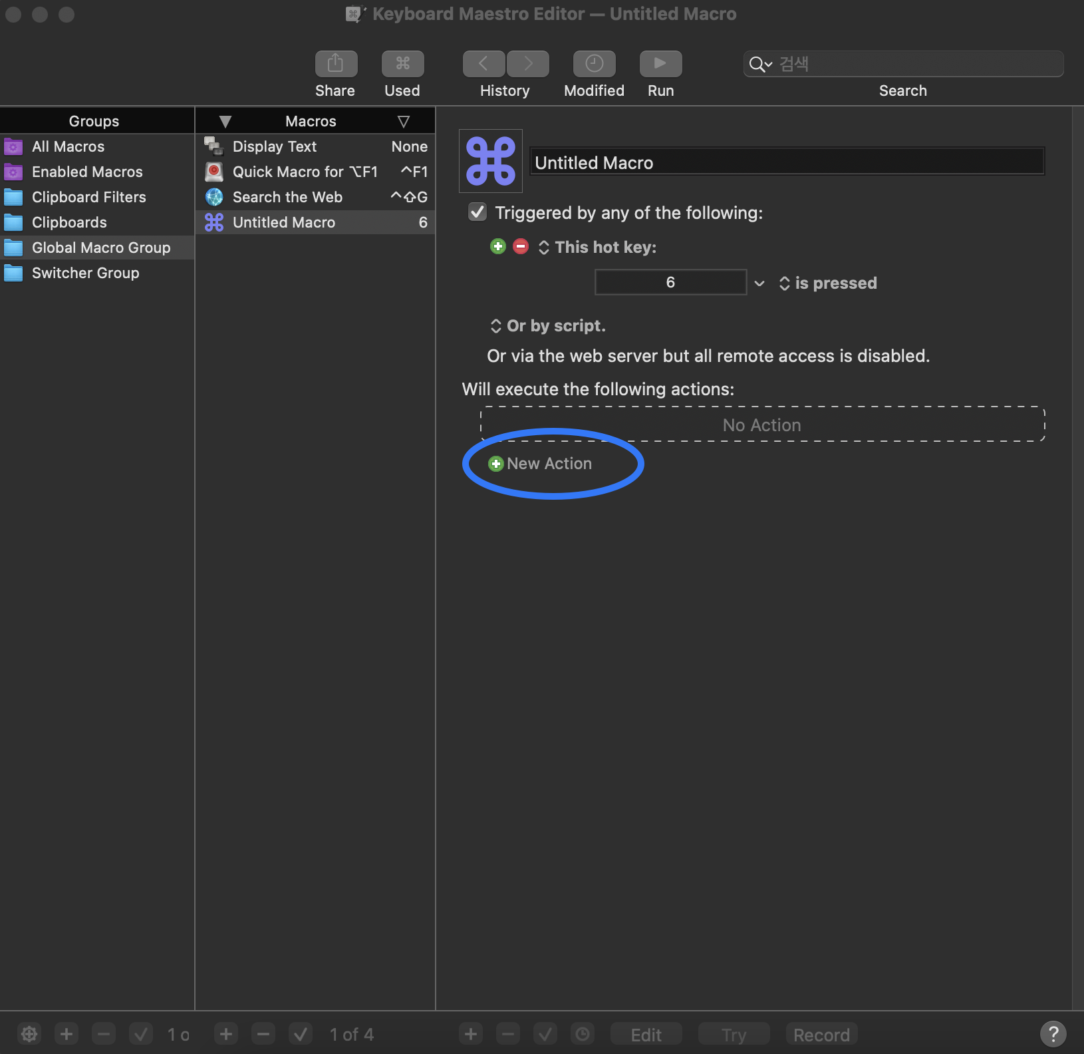Select the Display Text macro
The image size is (1084, 1054).
point(315,146)
